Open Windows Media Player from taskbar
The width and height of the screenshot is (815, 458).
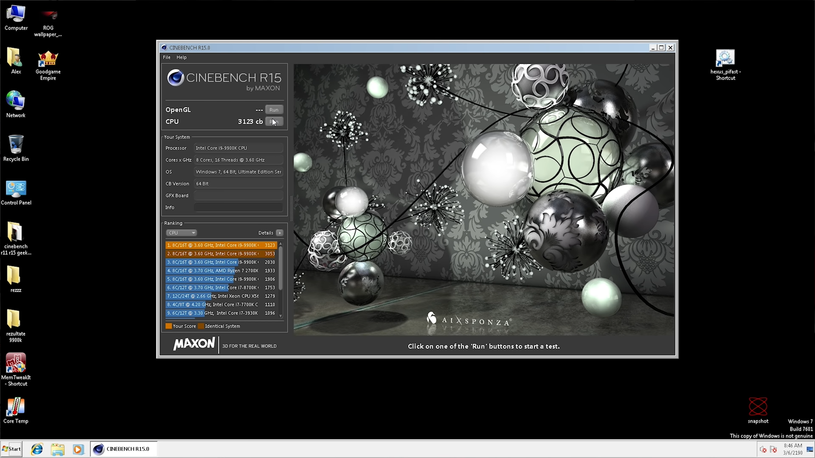click(x=78, y=449)
